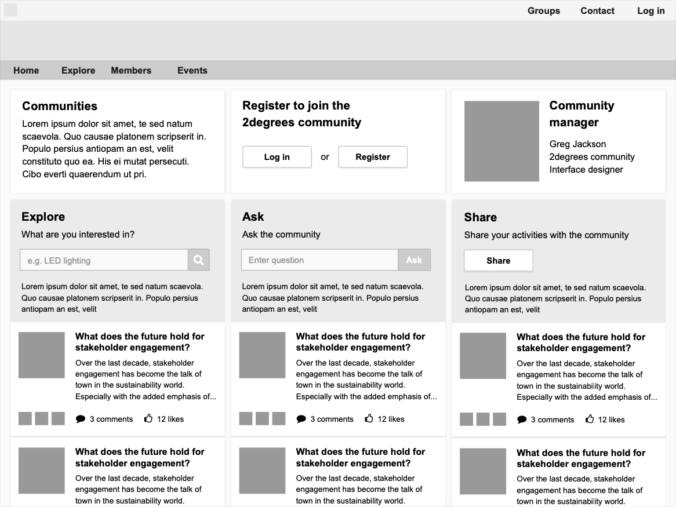
Task: Click last small avatar square in Ask column's top article
Action: click(x=278, y=419)
